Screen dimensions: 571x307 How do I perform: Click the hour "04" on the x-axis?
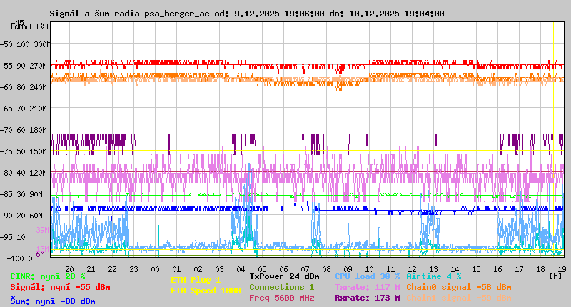(x=241, y=269)
